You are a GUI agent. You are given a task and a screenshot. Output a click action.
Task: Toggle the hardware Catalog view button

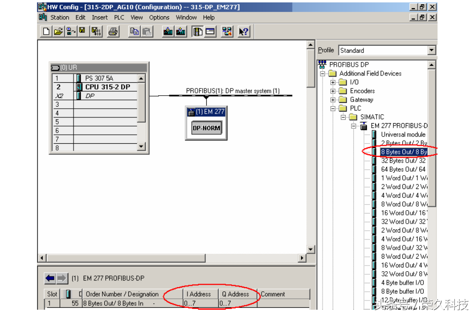coord(198,32)
